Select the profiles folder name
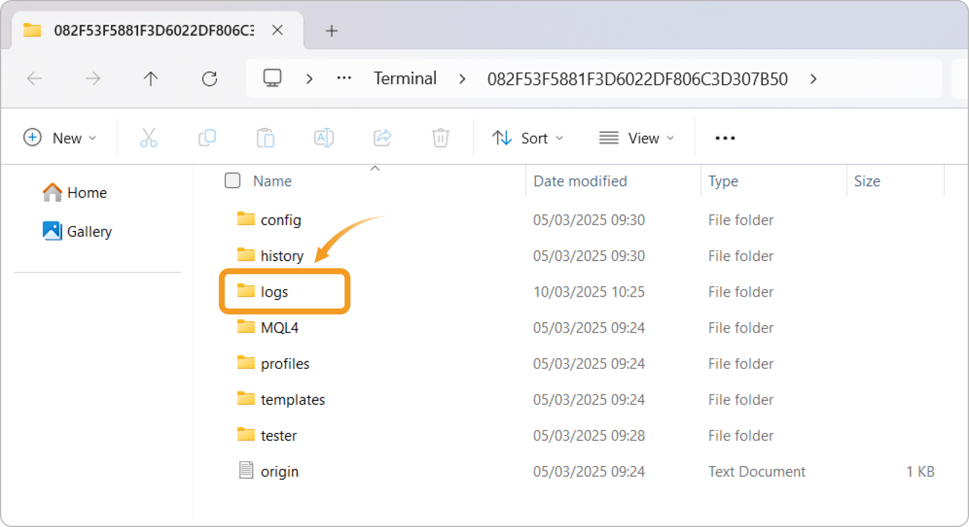The height and width of the screenshot is (527, 969). pyautogui.click(x=285, y=364)
